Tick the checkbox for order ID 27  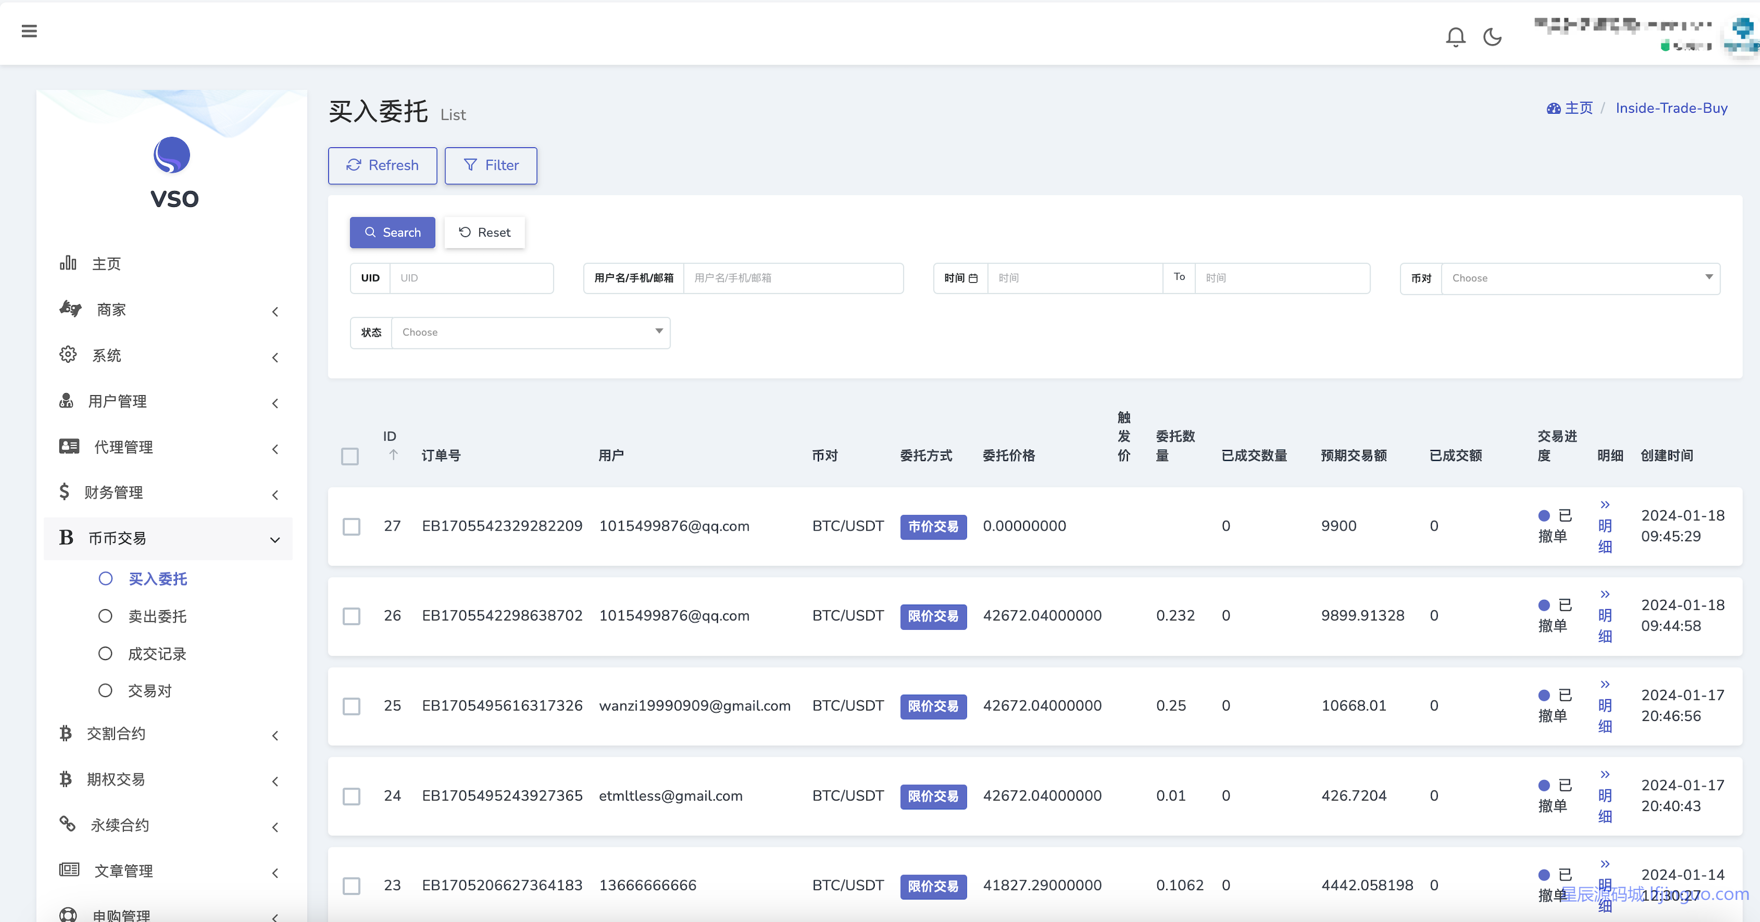351,527
